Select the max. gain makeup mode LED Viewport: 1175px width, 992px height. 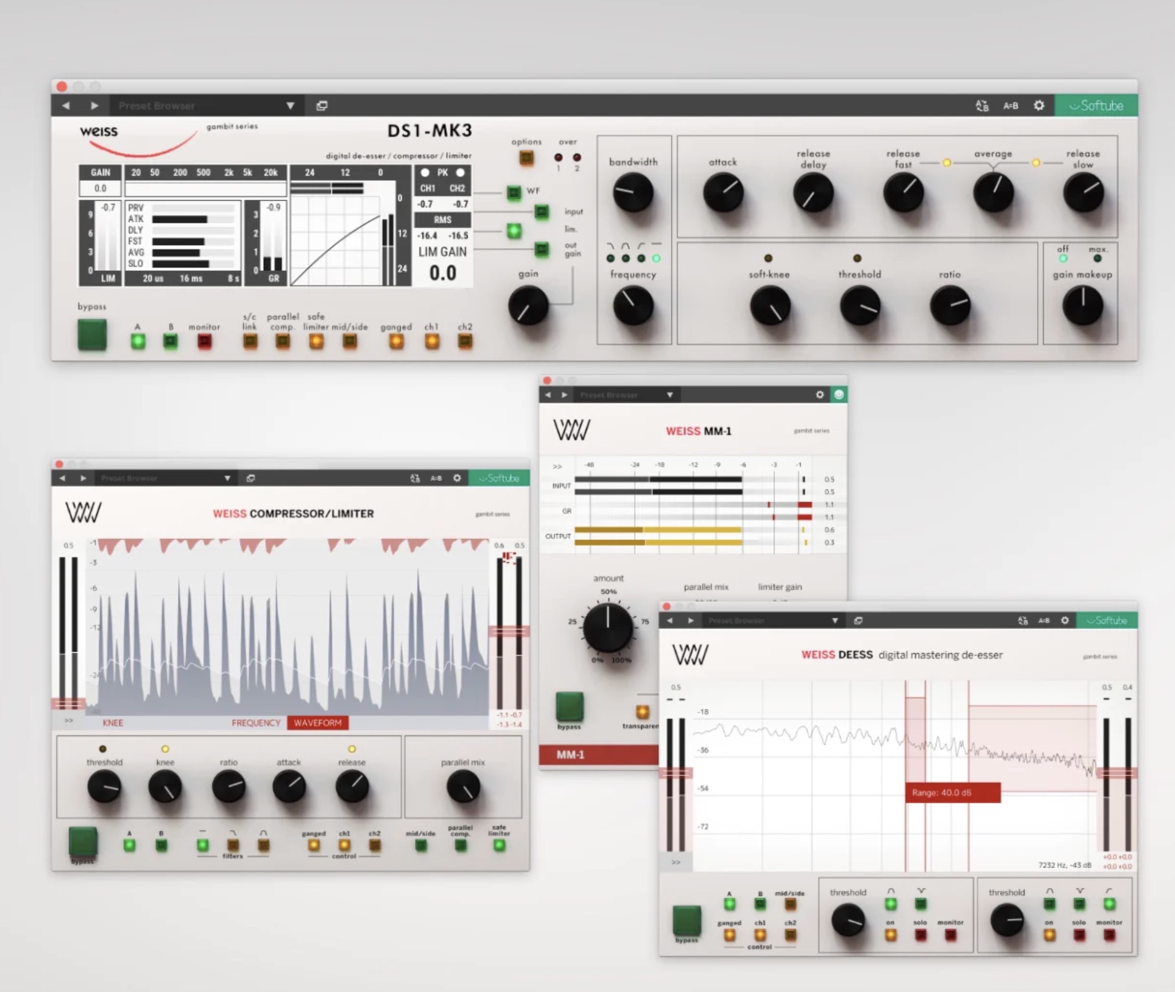click(x=1097, y=259)
